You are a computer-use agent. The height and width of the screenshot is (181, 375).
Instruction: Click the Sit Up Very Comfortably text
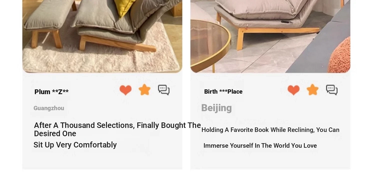point(75,145)
